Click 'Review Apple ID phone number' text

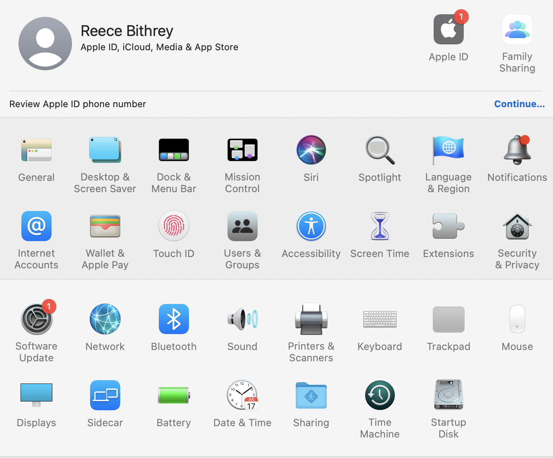click(x=78, y=104)
